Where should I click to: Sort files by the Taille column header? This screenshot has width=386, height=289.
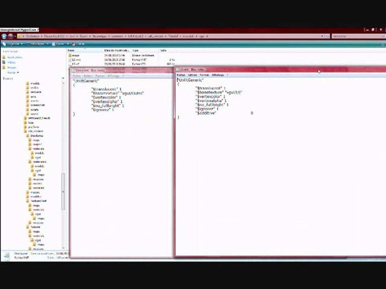(x=167, y=51)
